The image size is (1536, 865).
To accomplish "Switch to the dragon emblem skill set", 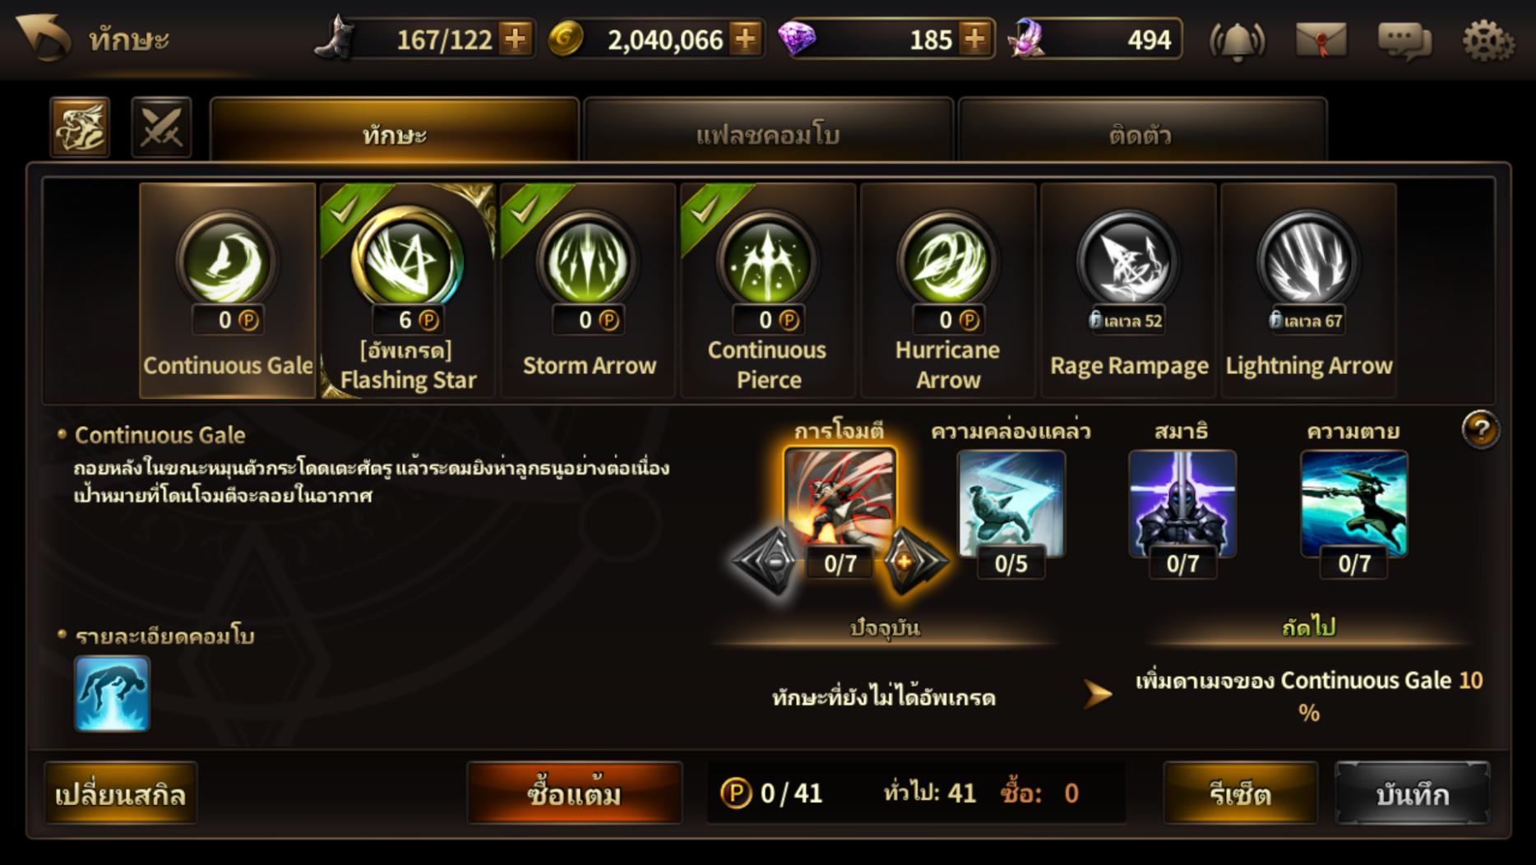I will click(80, 127).
